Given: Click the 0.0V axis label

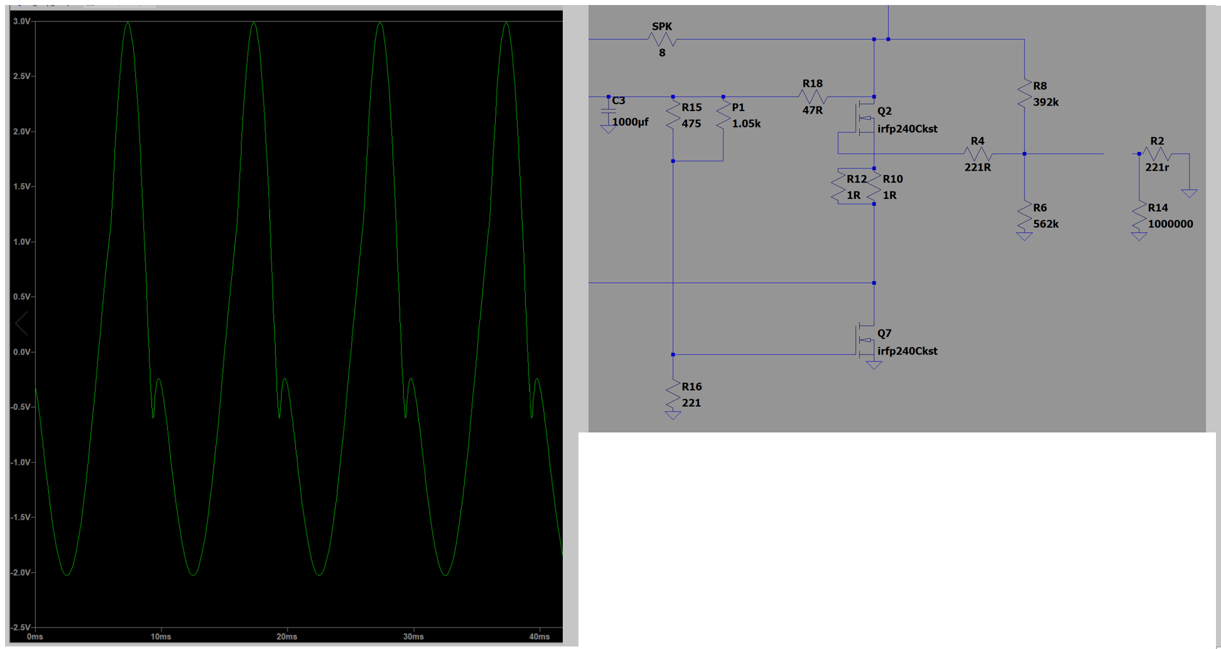Looking at the screenshot, I should coord(21,352).
